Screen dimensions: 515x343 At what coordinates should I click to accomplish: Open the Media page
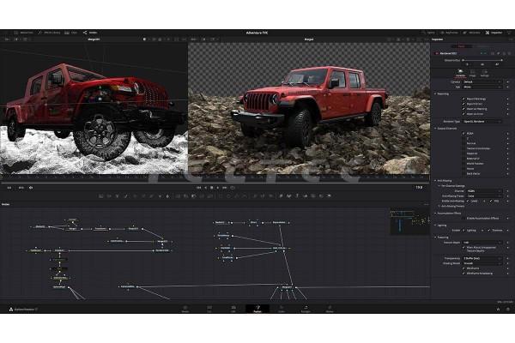pos(185,309)
